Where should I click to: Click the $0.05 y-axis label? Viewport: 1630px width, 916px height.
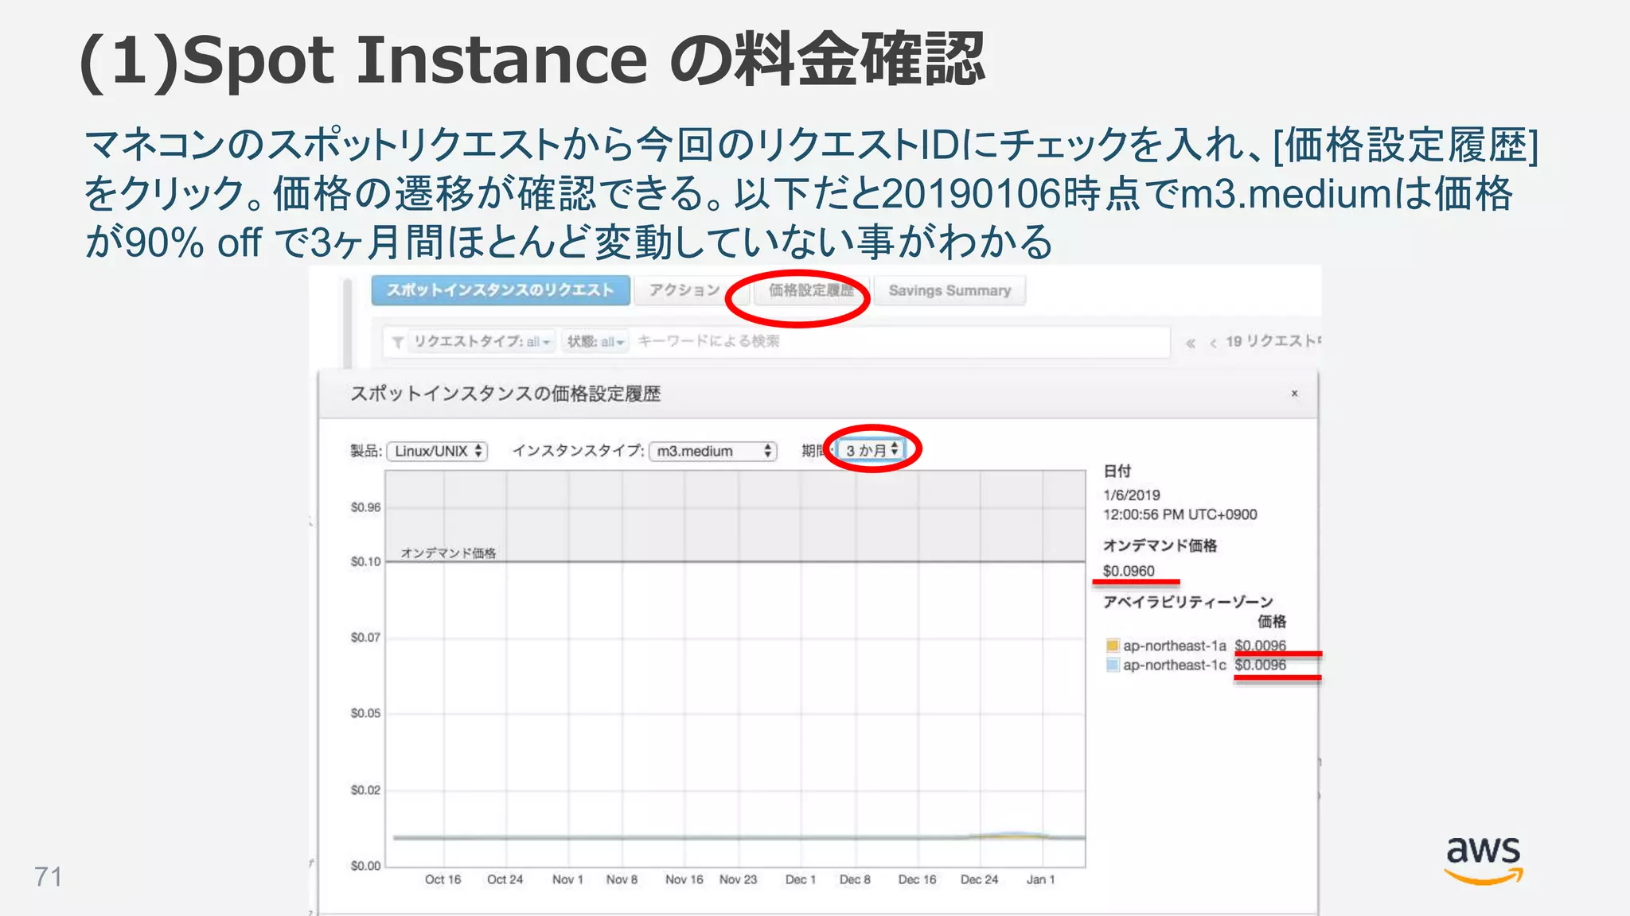tap(365, 713)
